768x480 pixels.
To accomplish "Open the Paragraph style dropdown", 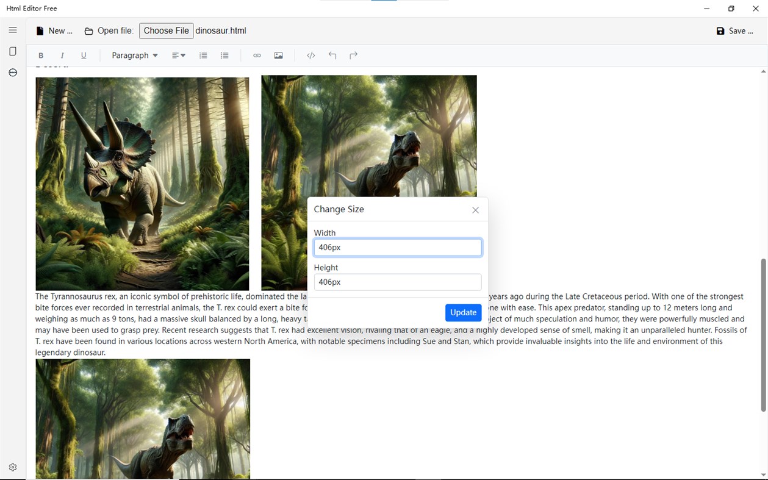I will click(135, 56).
